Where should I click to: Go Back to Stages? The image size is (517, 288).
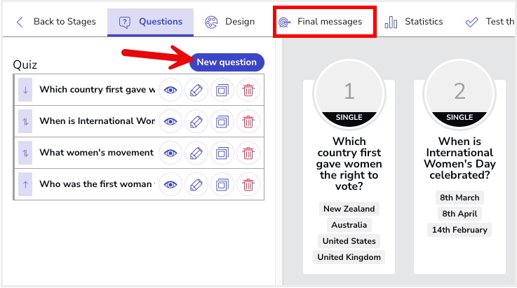pyautogui.click(x=55, y=22)
